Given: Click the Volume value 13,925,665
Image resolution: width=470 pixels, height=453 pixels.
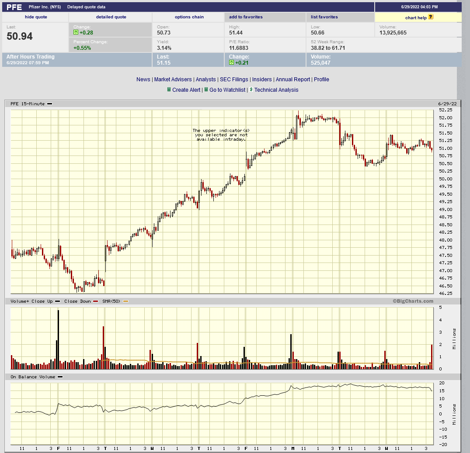Looking at the screenshot, I should click(x=393, y=33).
